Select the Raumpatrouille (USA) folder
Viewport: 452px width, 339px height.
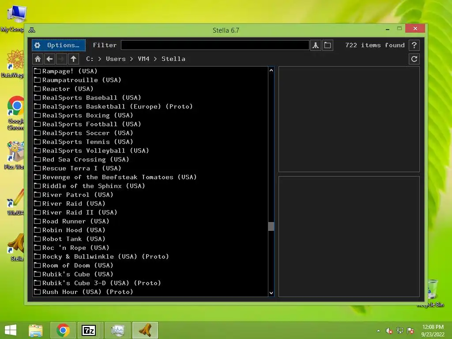tap(151, 80)
